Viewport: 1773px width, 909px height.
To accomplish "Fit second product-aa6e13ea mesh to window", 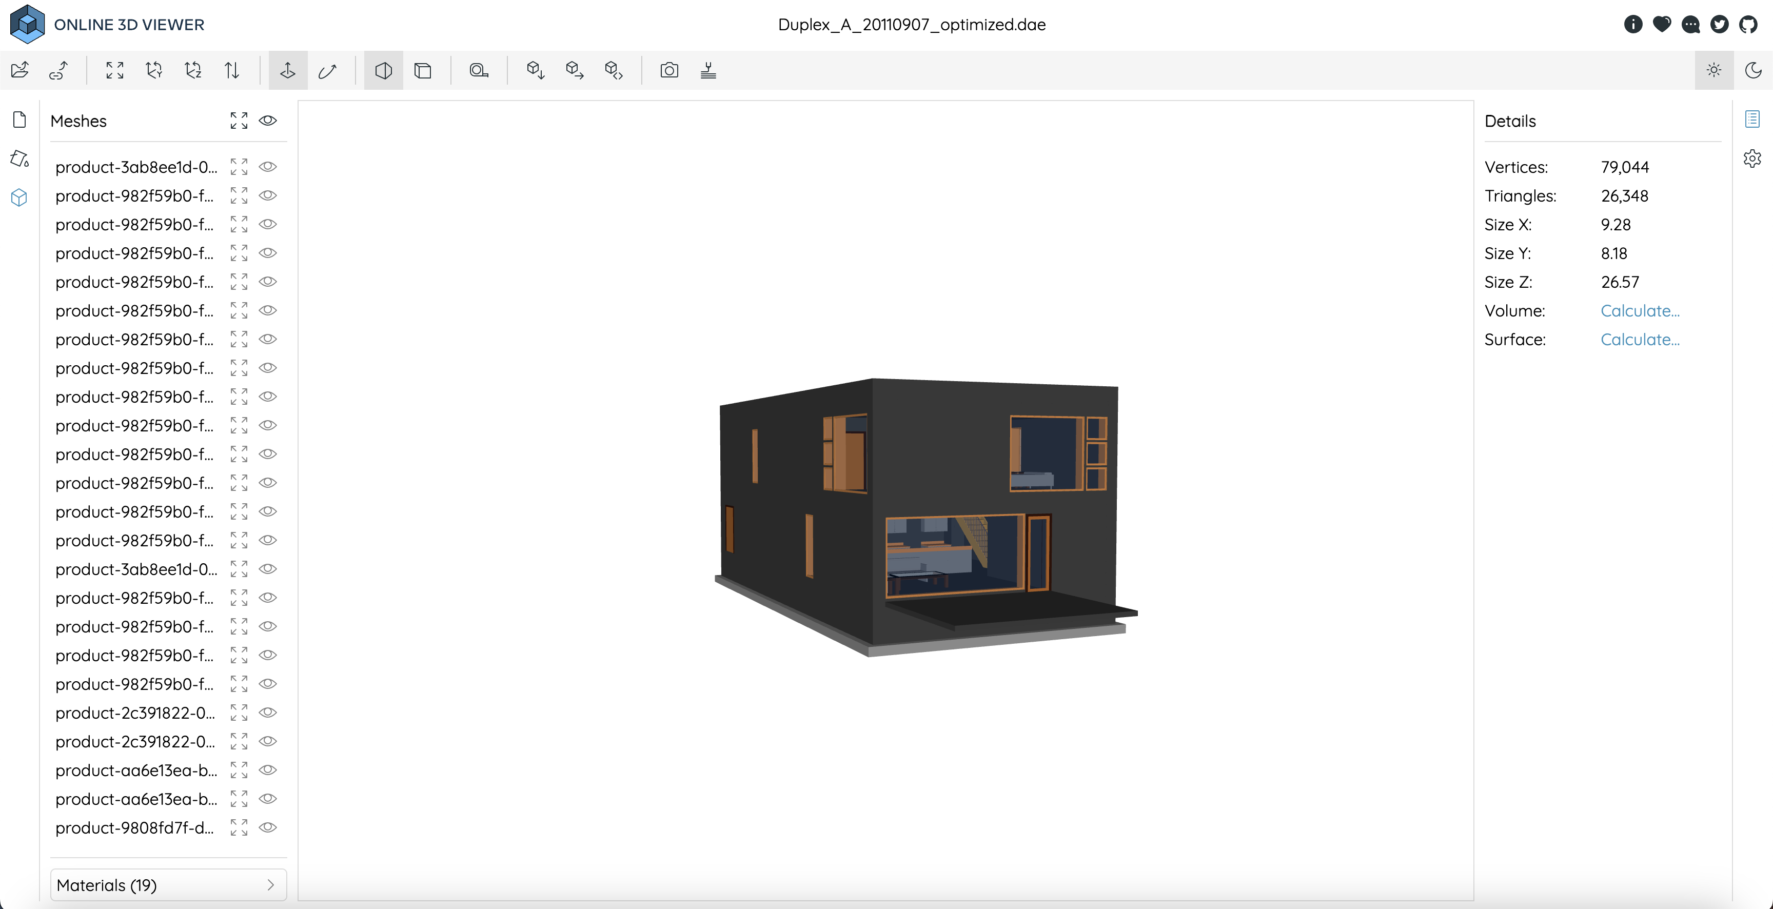I will click(239, 798).
